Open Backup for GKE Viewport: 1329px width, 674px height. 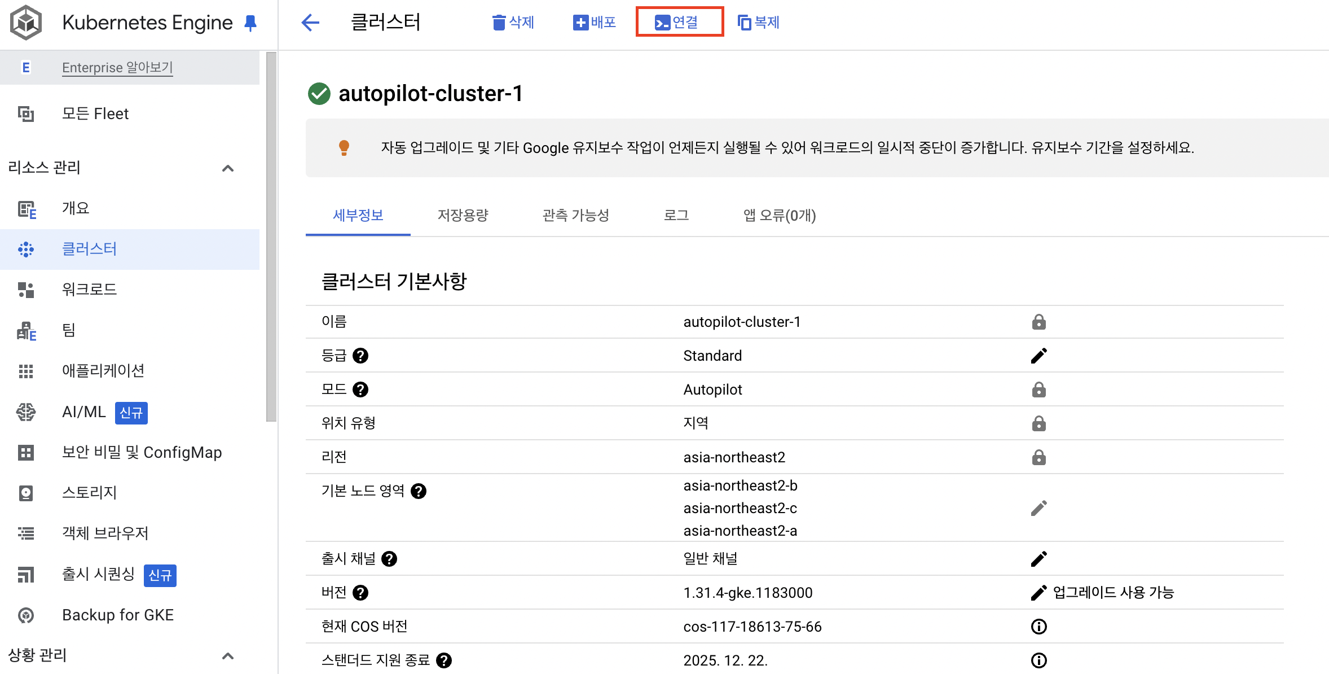click(x=118, y=615)
